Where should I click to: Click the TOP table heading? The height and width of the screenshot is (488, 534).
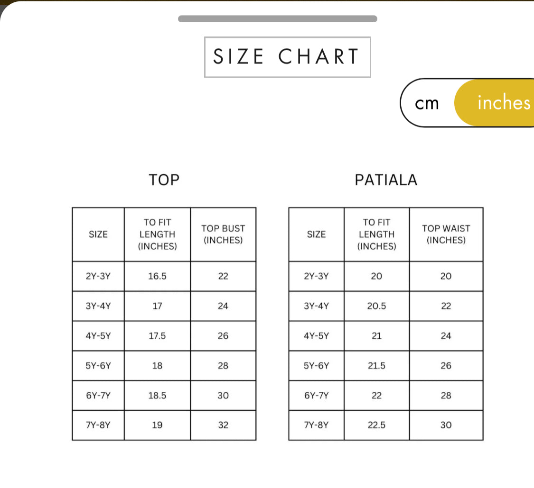point(164,180)
